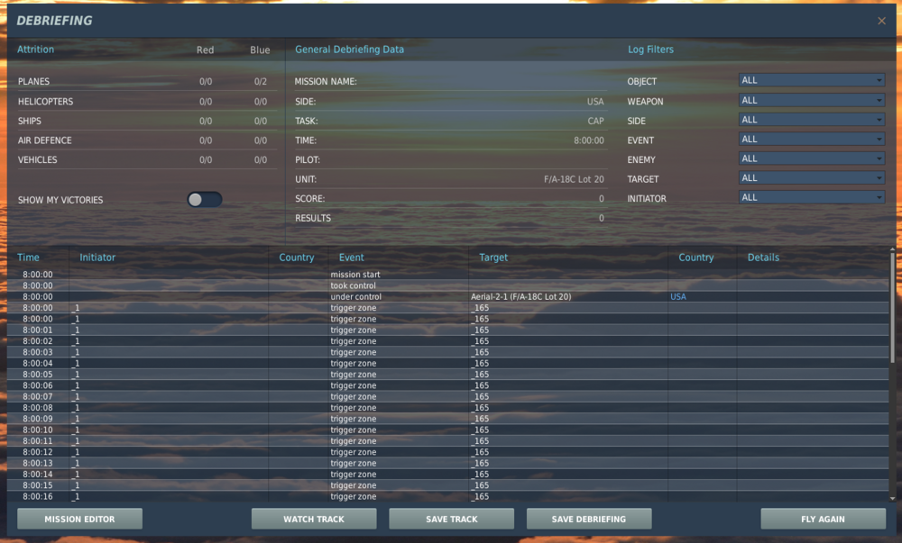Select the trigger zone row at 8:00:02
902x543 pixels.
(x=447, y=341)
